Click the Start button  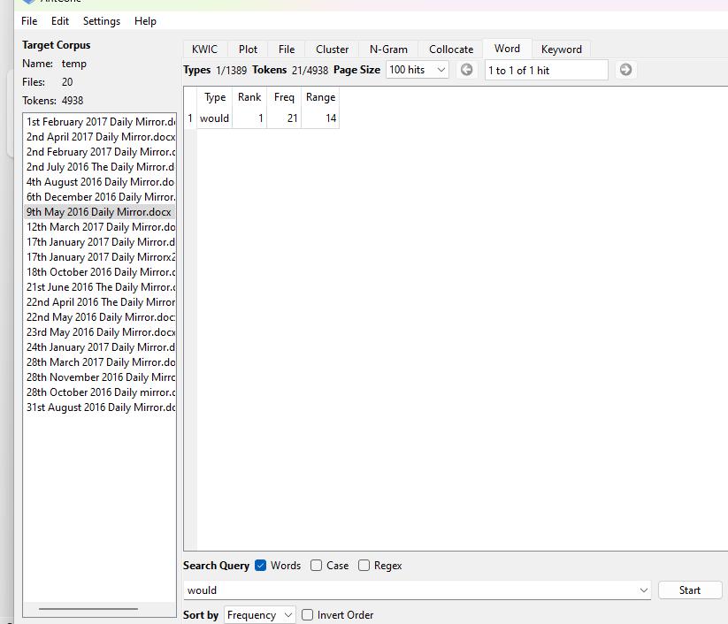[x=690, y=590]
